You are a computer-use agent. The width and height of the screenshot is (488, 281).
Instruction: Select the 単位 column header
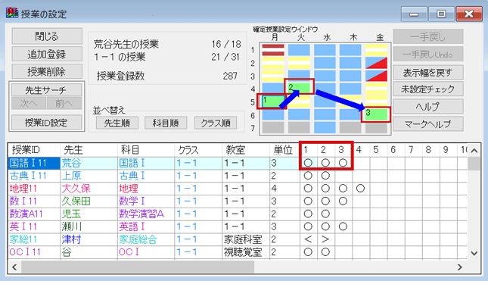pyautogui.click(x=284, y=150)
